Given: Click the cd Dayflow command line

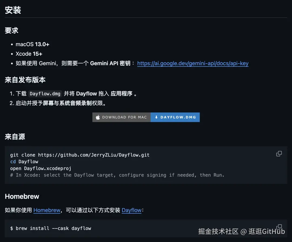Looking at the screenshot, I should click(24, 161).
